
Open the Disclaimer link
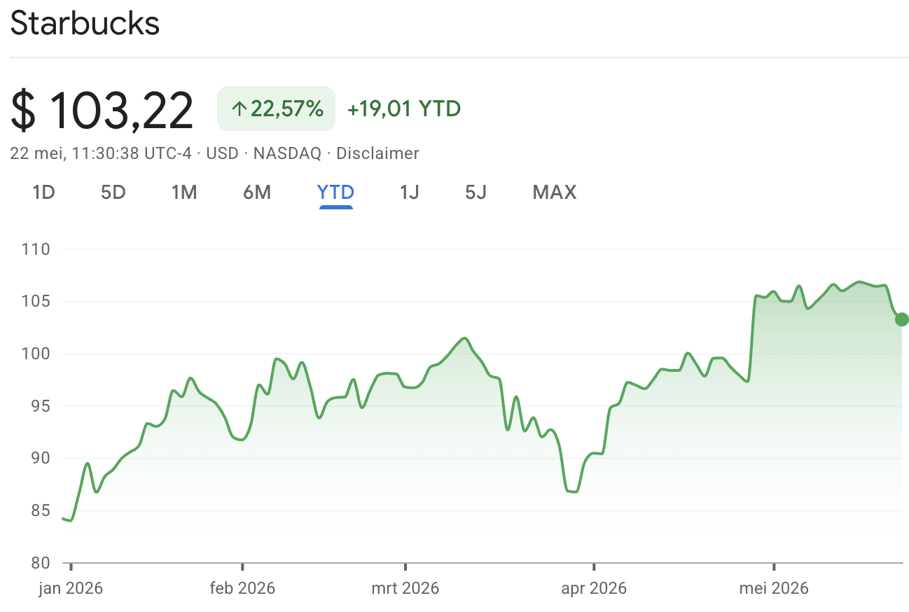377,153
